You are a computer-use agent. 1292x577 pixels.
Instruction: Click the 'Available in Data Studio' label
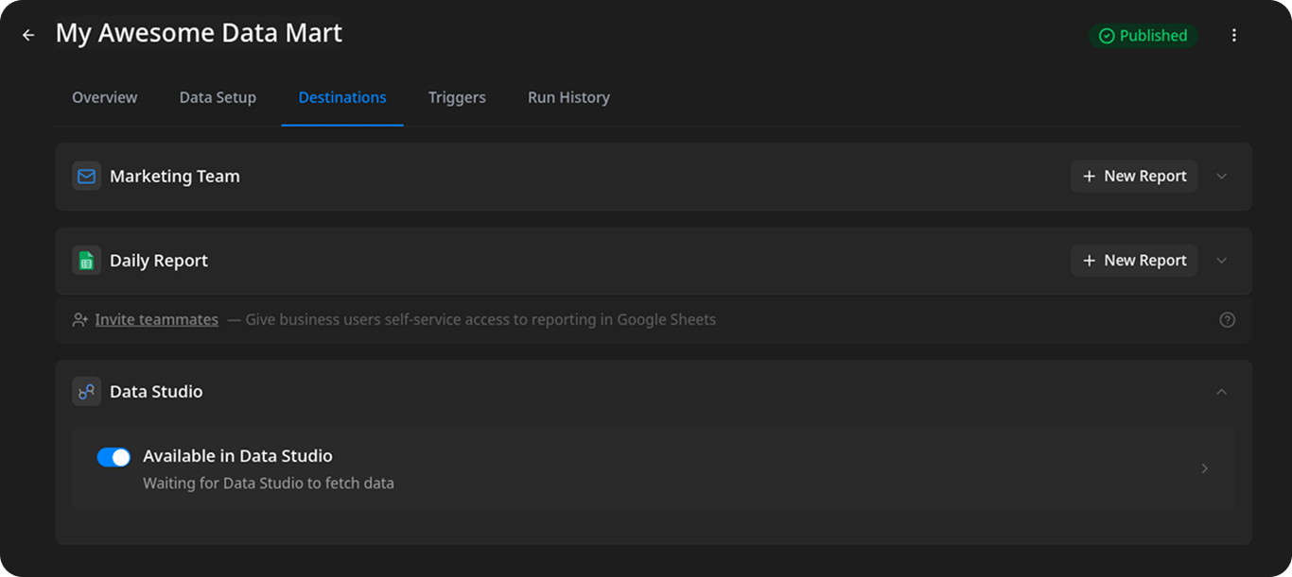pyautogui.click(x=237, y=456)
